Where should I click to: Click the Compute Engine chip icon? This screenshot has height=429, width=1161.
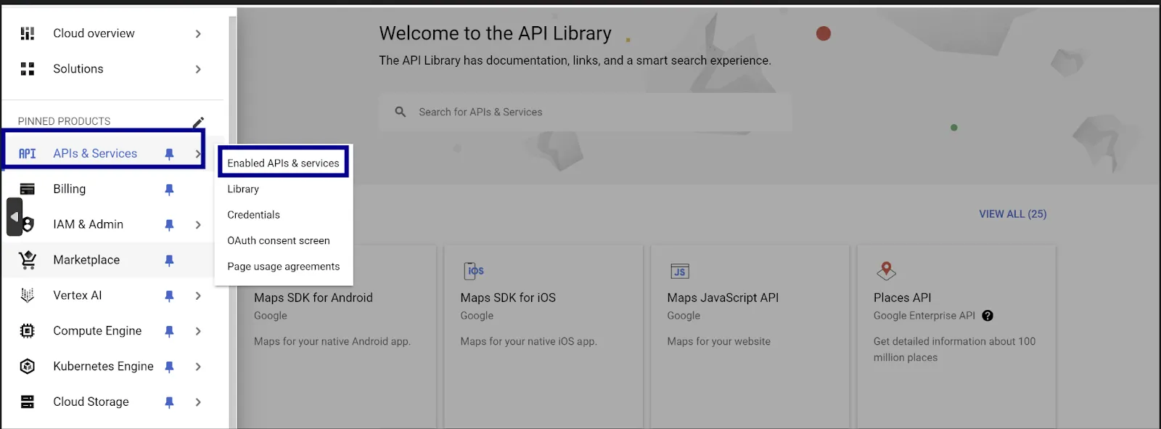pyautogui.click(x=28, y=331)
